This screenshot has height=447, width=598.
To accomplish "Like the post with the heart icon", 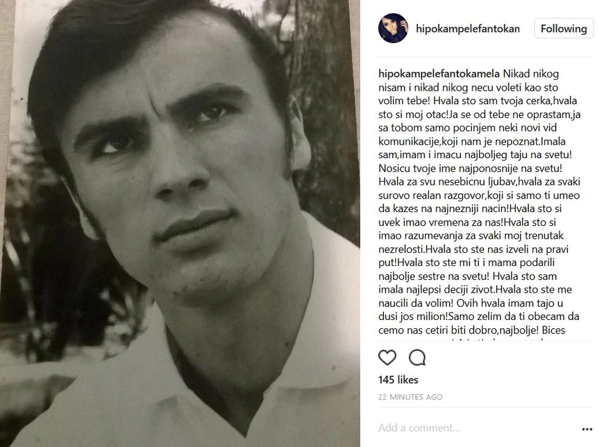I will (x=387, y=357).
